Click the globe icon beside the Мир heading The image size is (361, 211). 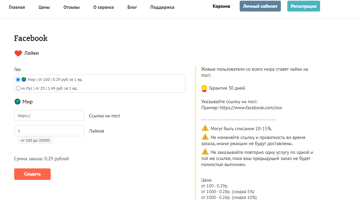[x=18, y=101]
